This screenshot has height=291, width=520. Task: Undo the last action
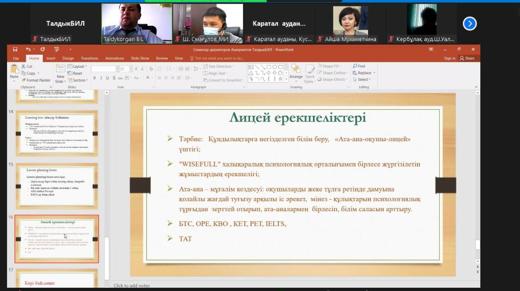tap(28, 49)
